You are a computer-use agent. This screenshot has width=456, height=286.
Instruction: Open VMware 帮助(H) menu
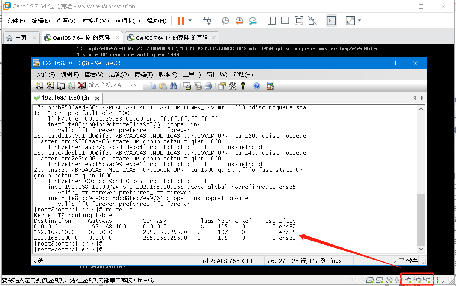[156, 21]
